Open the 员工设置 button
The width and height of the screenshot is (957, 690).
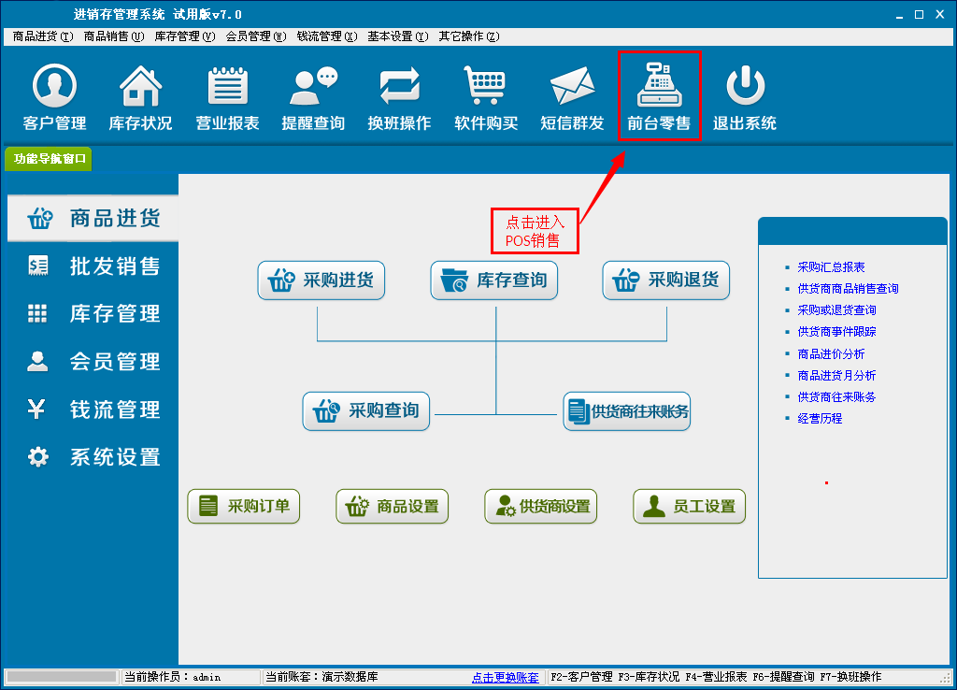689,507
